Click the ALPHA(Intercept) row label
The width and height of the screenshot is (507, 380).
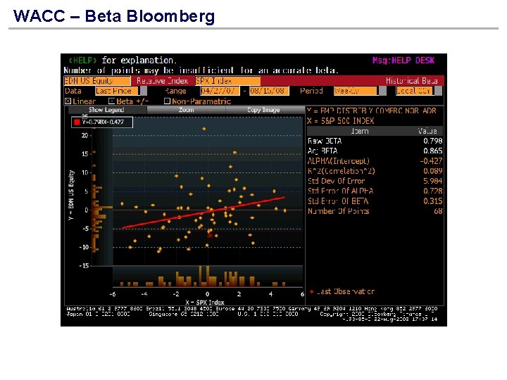coord(338,161)
